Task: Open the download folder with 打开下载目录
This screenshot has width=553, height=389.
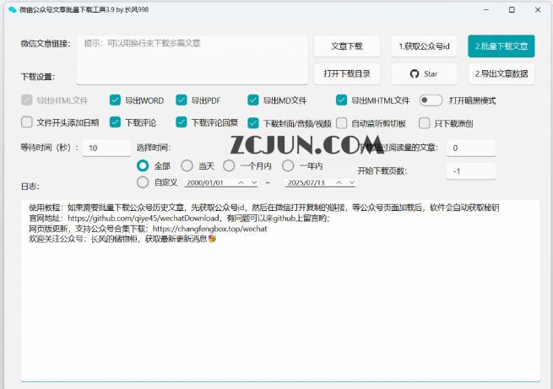Action: pyautogui.click(x=347, y=74)
